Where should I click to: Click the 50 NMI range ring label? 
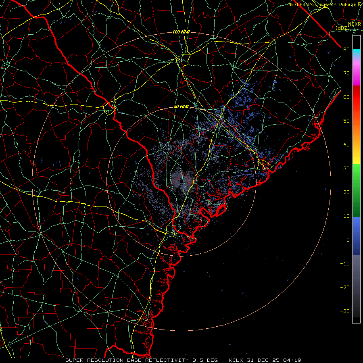(181, 107)
